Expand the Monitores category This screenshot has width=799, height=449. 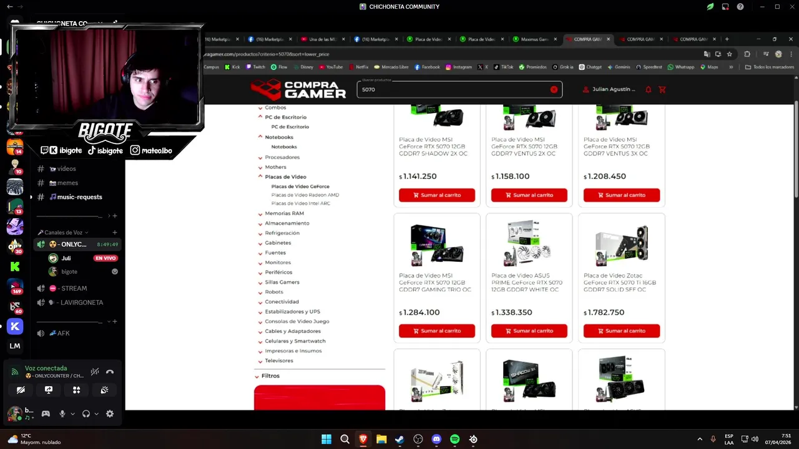(260, 263)
